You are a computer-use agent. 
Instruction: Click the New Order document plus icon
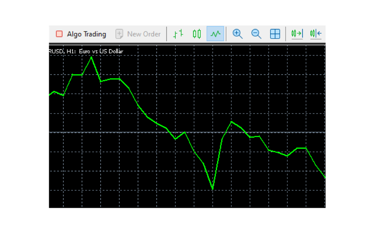coord(120,34)
